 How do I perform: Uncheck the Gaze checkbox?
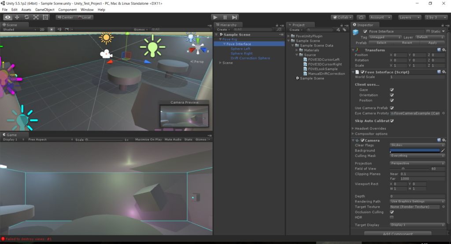pyautogui.click(x=392, y=90)
